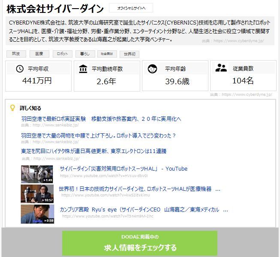This screenshot has width=280, height=257.
Task: Select the 社会貢献 tag
Action: (x=107, y=54)
